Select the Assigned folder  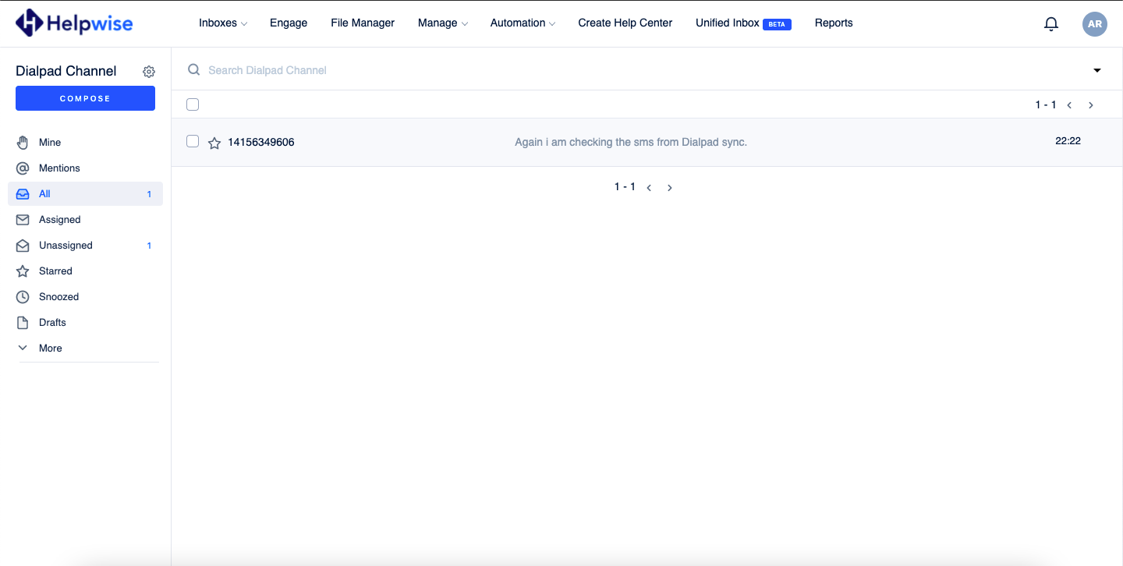pyautogui.click(x=85, y=220)
